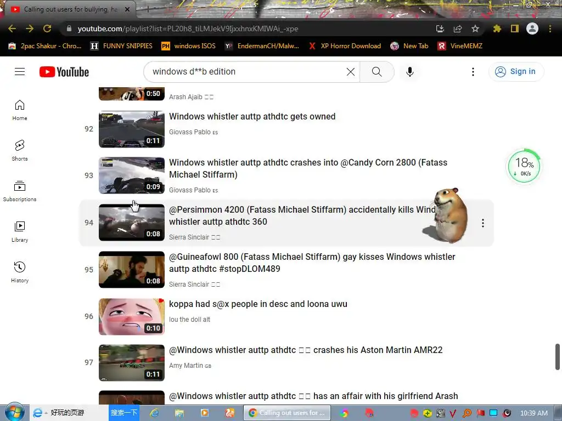Open Internet Explorer pinned taskbar icon

click(154, 413)
